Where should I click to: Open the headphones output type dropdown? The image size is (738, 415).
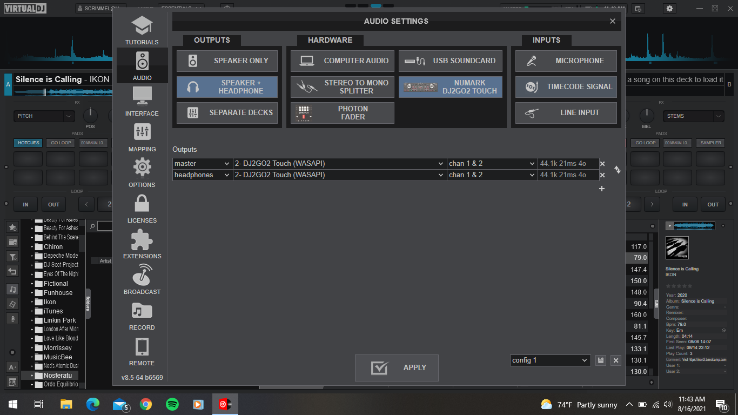coord(203,175)
